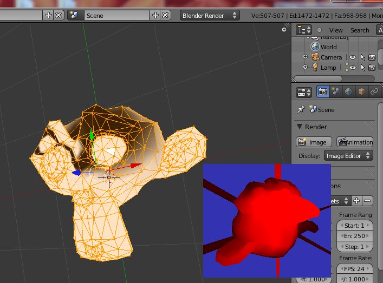Click the frame rate base /: 1.000 field
This screenshot has height=283, width=383.
(x=355, y=279)
